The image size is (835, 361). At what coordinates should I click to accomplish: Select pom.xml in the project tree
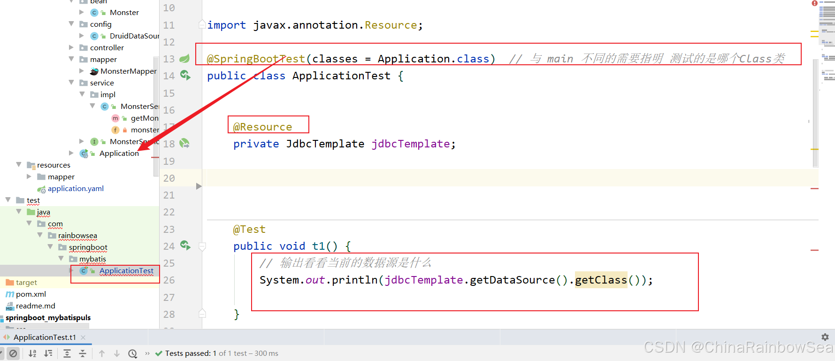[31, 294]
